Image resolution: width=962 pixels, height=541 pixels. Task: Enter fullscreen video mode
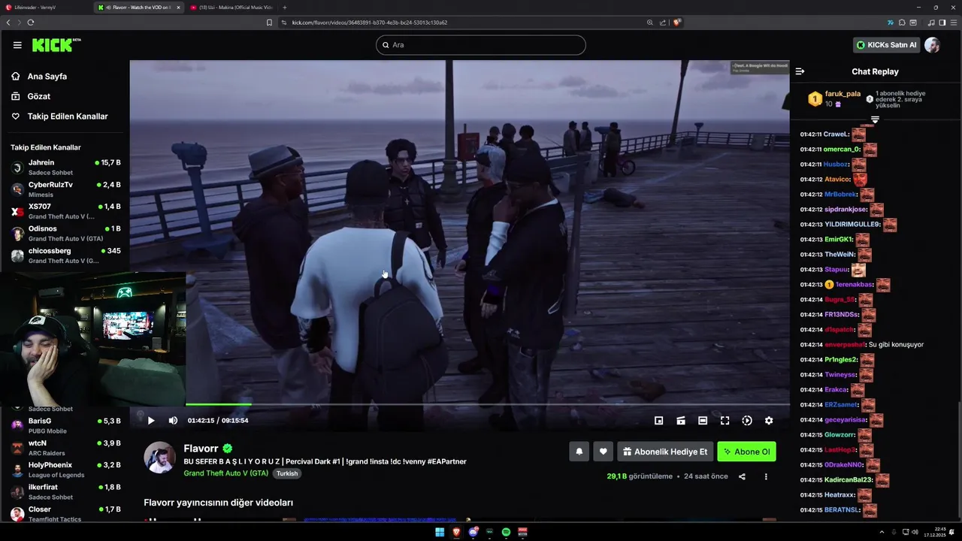(725, 421)
